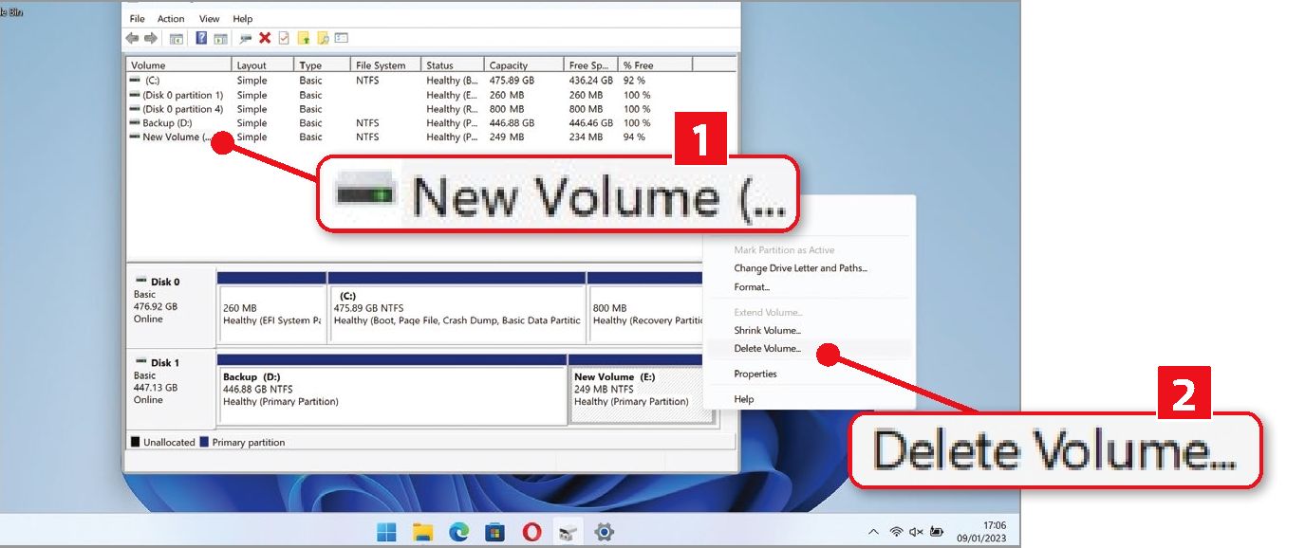Open Help via the blue question-mark icon

(201, 38)
